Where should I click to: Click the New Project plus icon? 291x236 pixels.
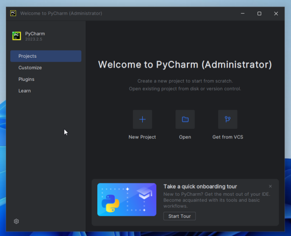142,119
